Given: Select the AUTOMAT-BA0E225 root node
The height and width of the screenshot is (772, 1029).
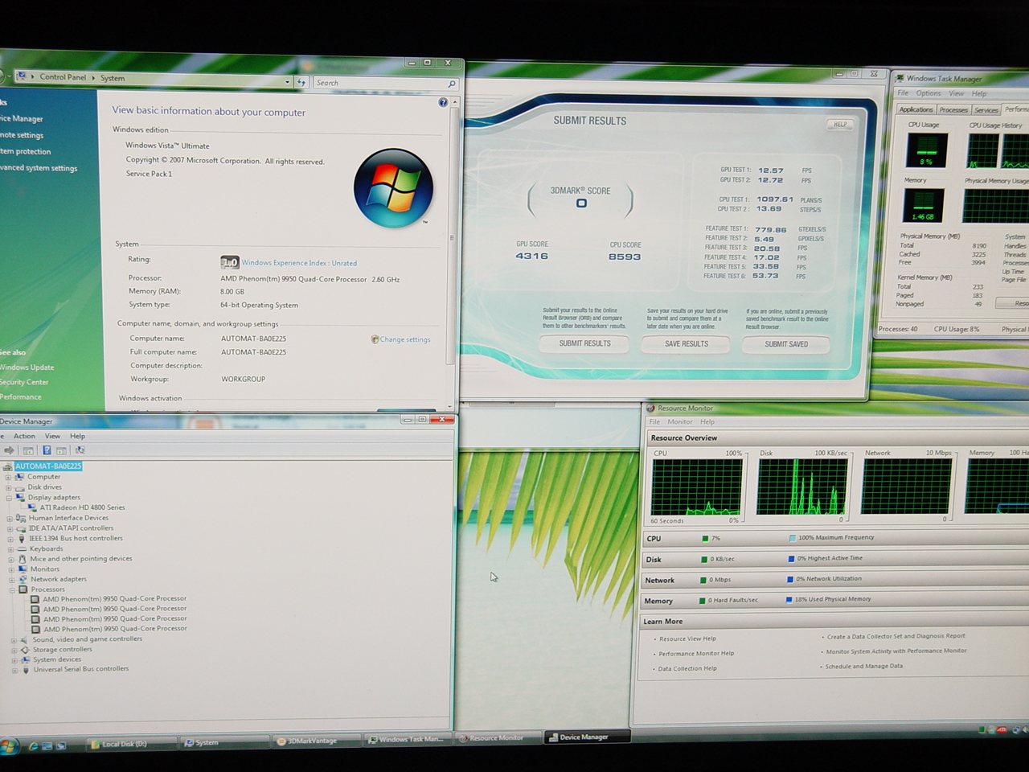Looking at the screenshot, I should pyautogui.click(x=48, y=466).
